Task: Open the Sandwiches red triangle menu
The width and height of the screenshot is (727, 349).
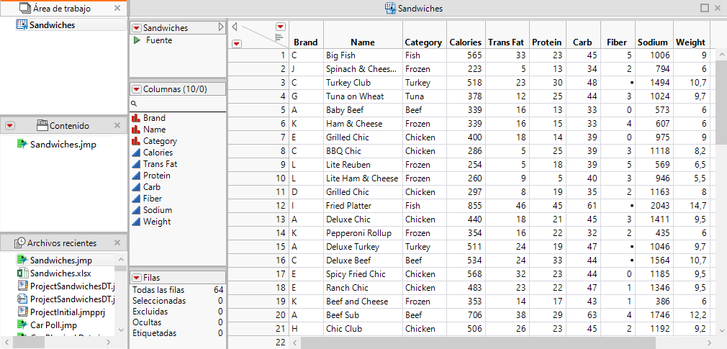Action: (137, 28)
